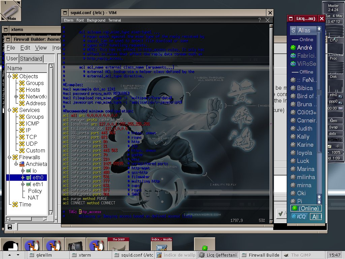Click the Anchieta firewall icon

22,164
